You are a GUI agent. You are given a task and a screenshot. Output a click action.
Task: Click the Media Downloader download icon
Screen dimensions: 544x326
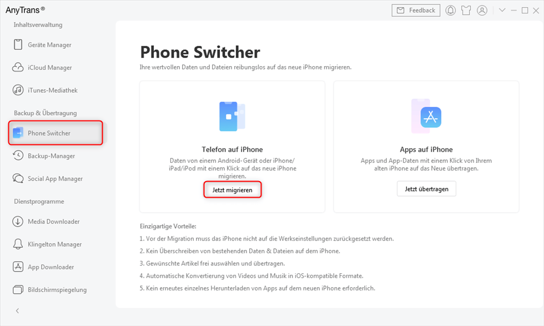pos(18,222)
